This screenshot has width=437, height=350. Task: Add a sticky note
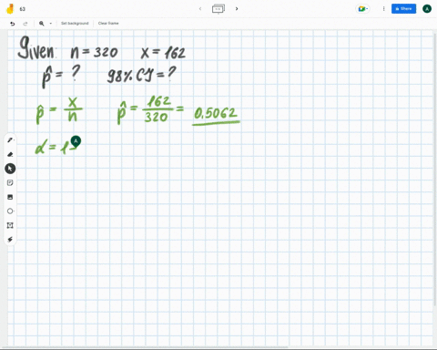pyautogui.click(x=10, y=182)
